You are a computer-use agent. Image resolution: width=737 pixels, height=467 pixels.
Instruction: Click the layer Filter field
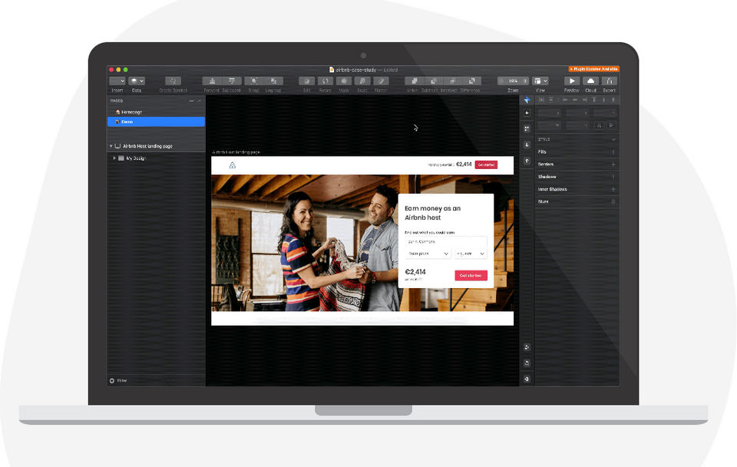pyautogui.click(x=156, y=380)
